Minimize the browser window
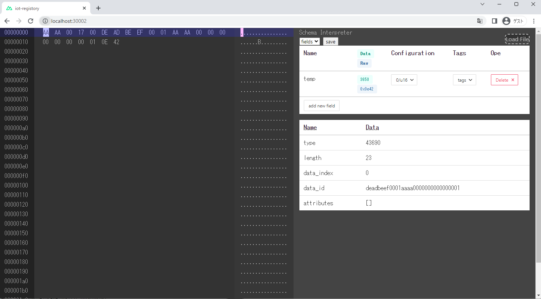This screenshot has height=299, width=541. tap(499, 4)
